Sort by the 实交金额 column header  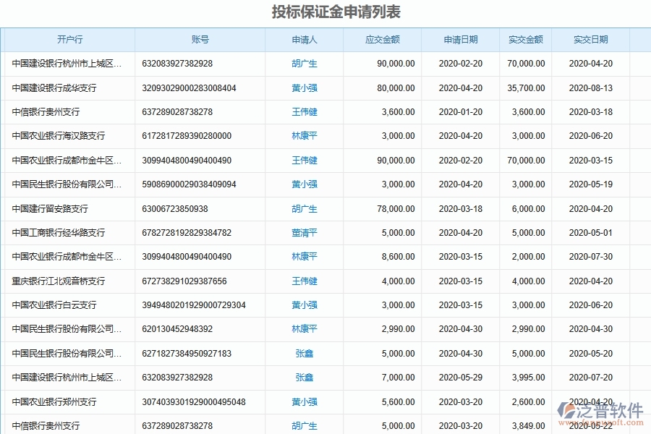coord(525,40)
